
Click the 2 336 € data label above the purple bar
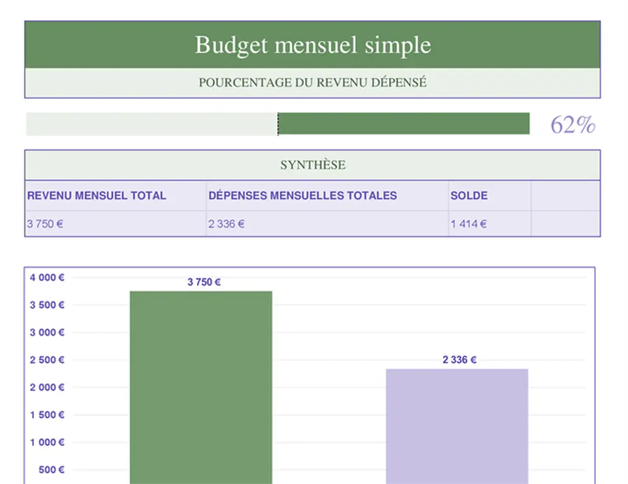(459, 359)
